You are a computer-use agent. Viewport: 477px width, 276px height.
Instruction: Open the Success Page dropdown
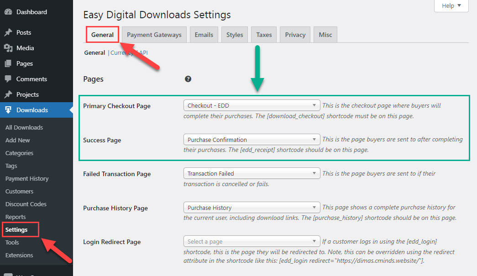[252, 140]
